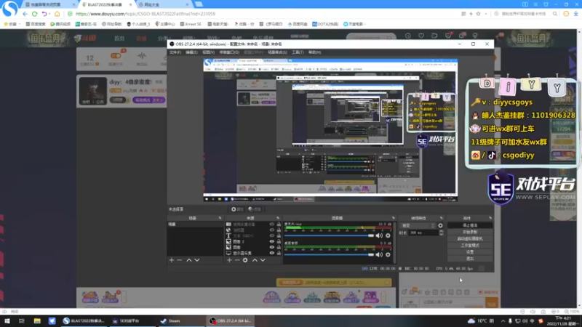The height and width of the screenshot is (327, 582).
Task: Open the desktop audio gear settings in the mixer
Action: click(x=388, y=255)
